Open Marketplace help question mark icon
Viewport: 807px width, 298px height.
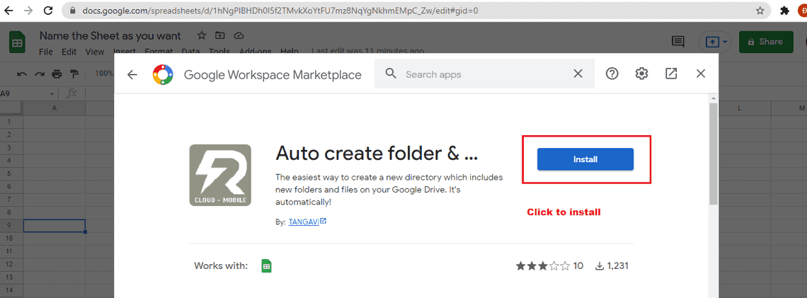[612, 74]
